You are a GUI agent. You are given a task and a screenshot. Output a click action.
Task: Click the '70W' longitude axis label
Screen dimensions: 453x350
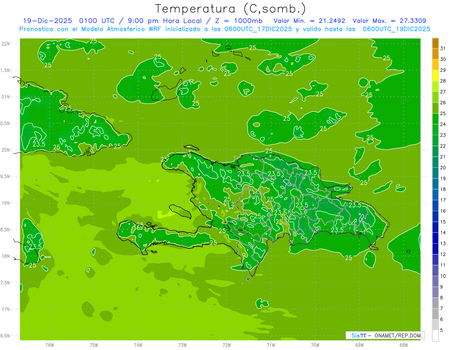coord(315,345)
